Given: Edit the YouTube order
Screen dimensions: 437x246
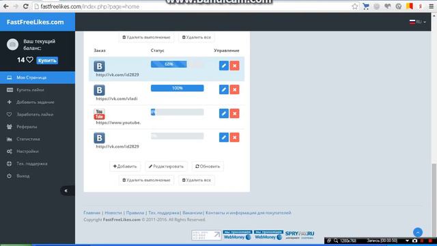Looking at the screenshot, I should (x=224, y=113).
